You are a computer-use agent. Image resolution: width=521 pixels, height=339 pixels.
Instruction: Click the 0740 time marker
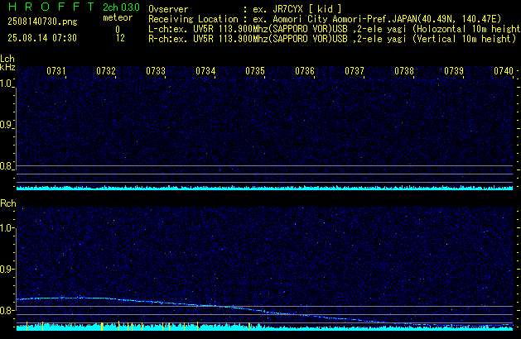504,71
